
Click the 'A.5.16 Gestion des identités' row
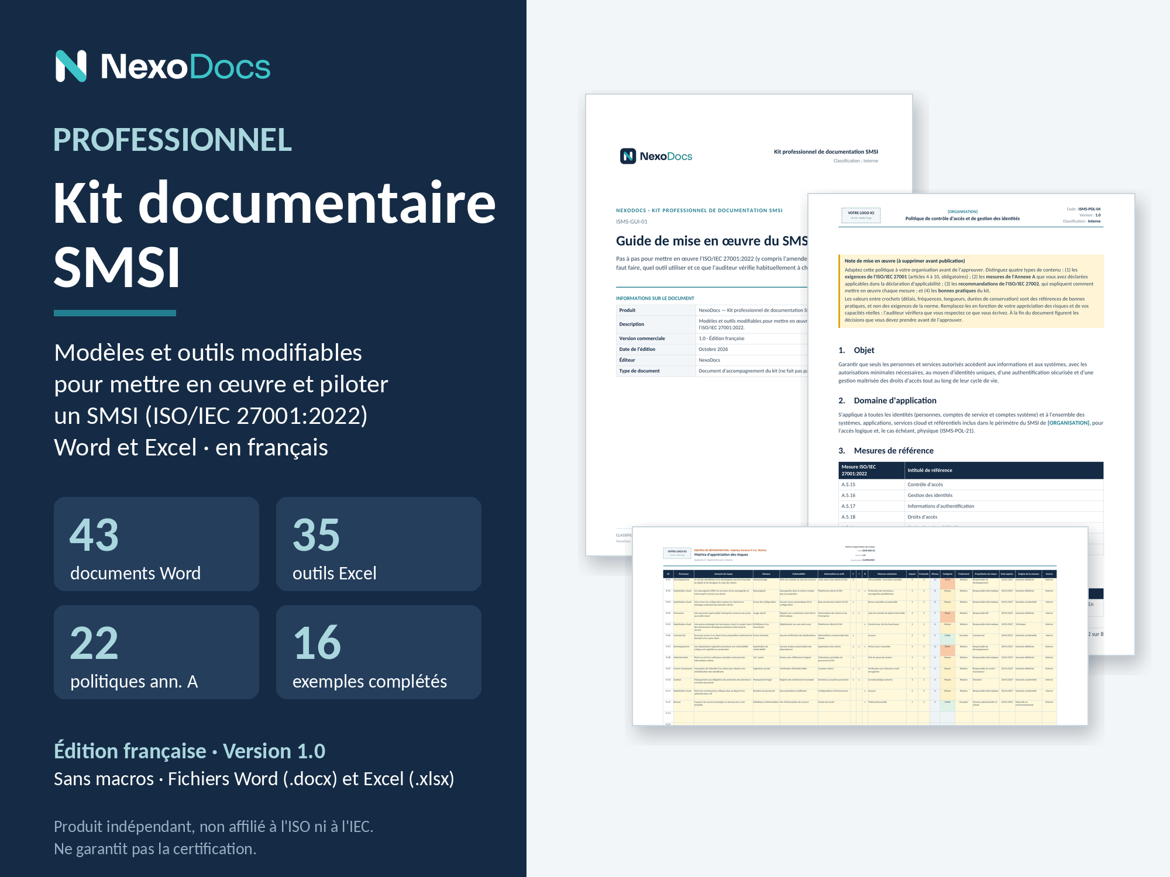pos(971,495)
